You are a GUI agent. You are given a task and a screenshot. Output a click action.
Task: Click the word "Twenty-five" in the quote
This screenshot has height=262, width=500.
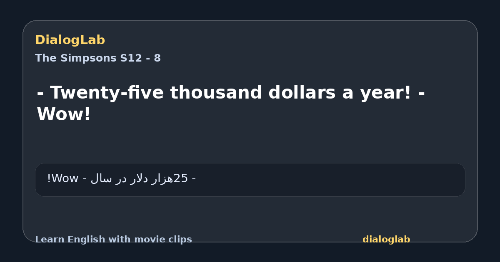(107, 93)
